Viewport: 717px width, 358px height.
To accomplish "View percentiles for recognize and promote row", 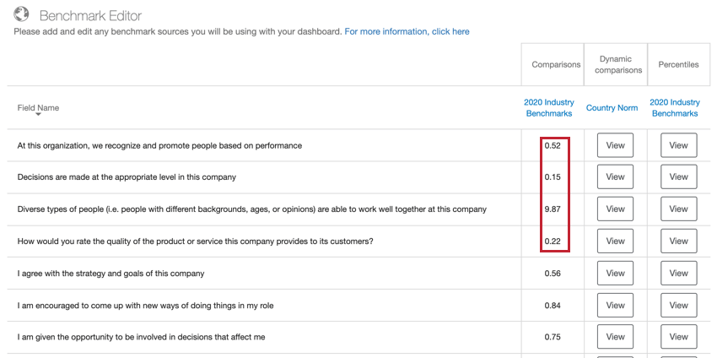I will tap(678, 145).
